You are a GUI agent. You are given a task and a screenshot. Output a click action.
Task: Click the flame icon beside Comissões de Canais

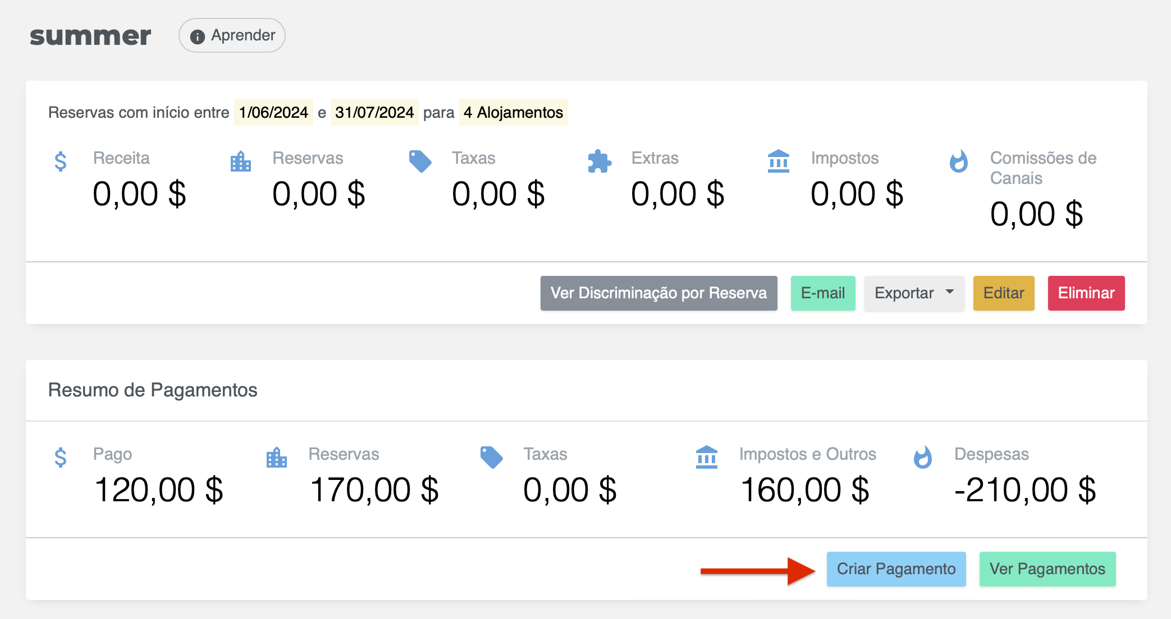click(958, 161)
